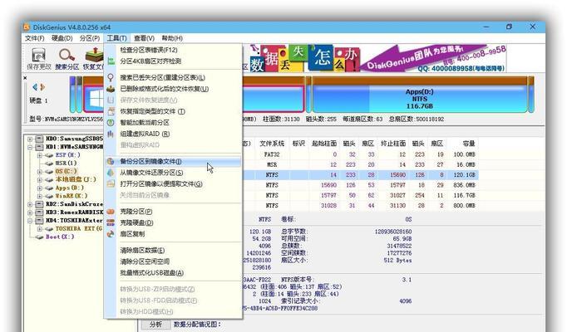Click the smart load current partition icon
The width and height of the screenshot is (567, 332).
[x=111, y=122]
